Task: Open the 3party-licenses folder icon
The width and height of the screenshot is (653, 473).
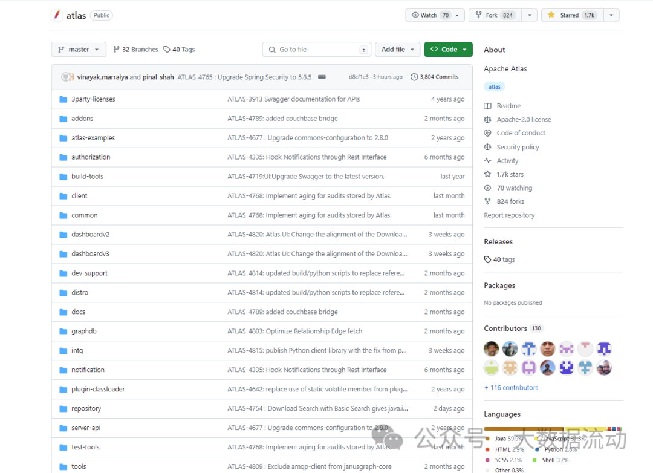Action: click(x=63, y=99)
